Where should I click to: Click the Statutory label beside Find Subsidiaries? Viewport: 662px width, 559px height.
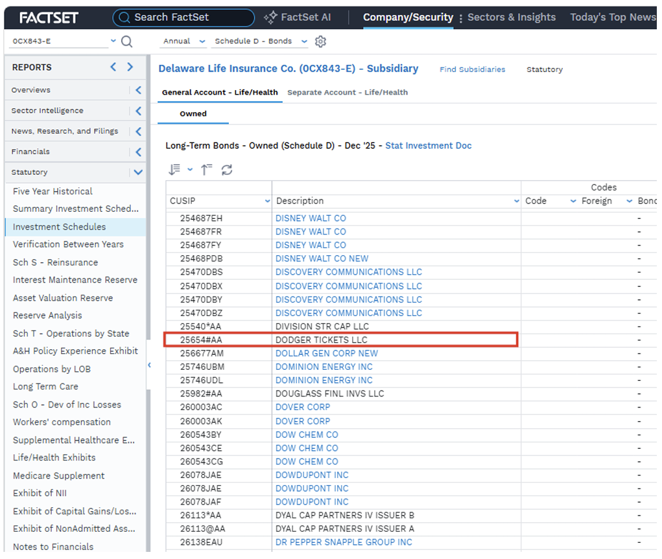(544, 69)
